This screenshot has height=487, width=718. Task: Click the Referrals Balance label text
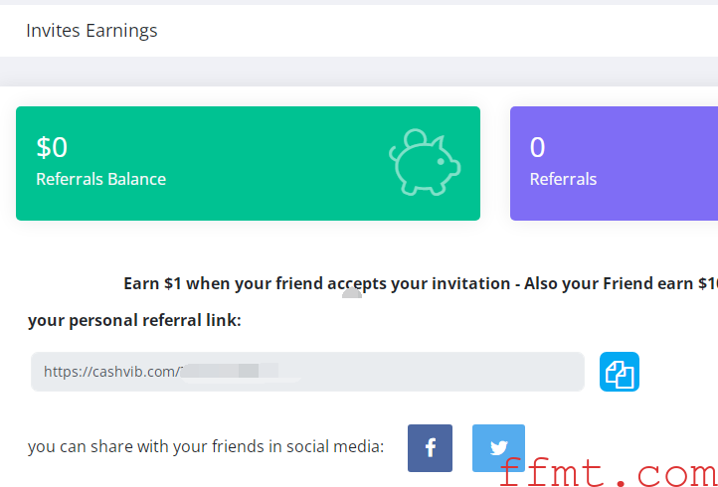100,179
